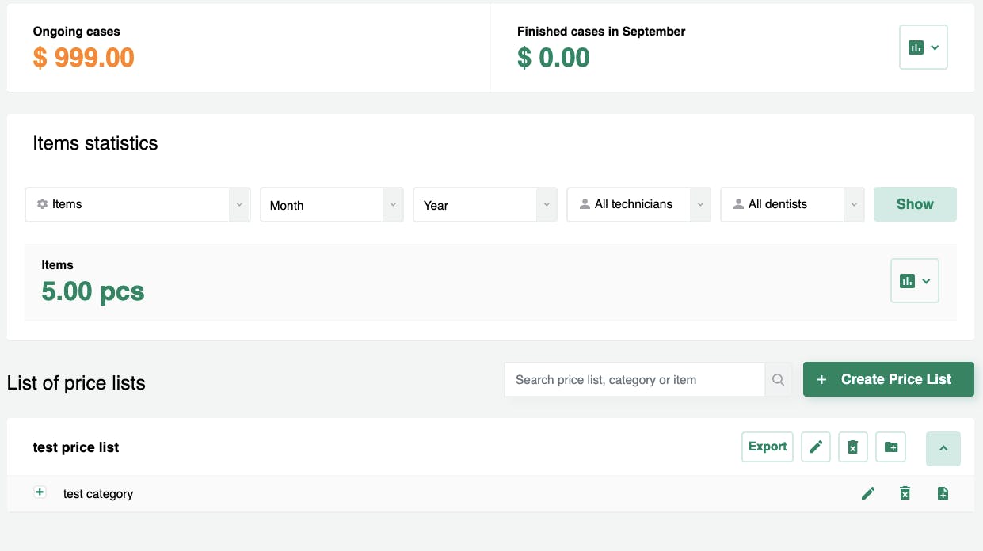Export the test price list
Viewport: 983px width, 551px height.
pyautogui.click(x=768, y=446)
